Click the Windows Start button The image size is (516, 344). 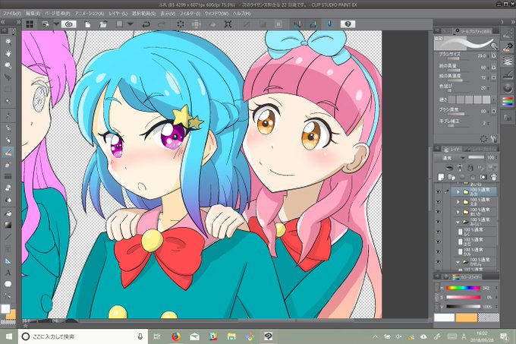click(9, 336)
